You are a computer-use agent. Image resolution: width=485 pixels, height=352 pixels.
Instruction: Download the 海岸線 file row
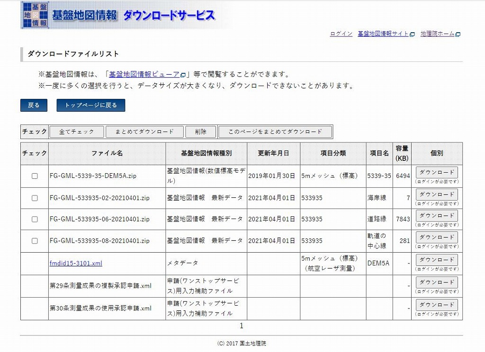(437, 195)
